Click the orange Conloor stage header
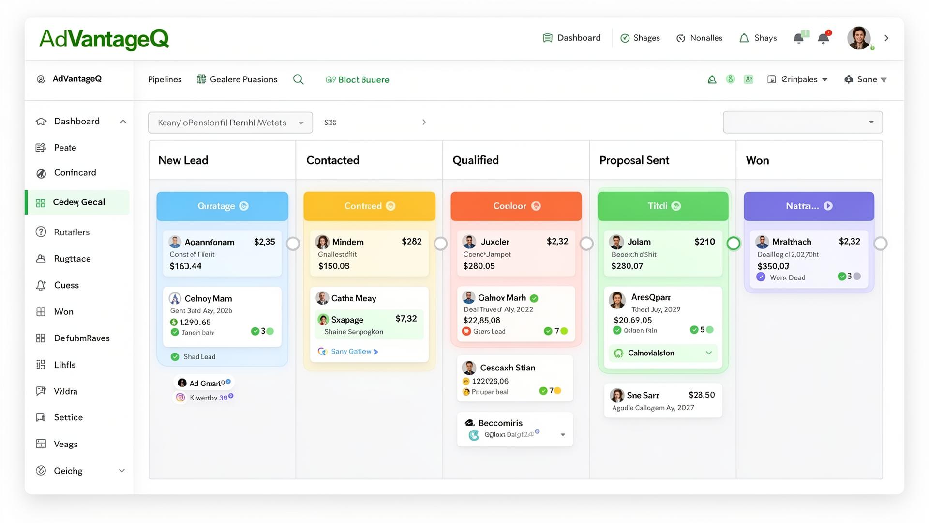 (516, 206)
